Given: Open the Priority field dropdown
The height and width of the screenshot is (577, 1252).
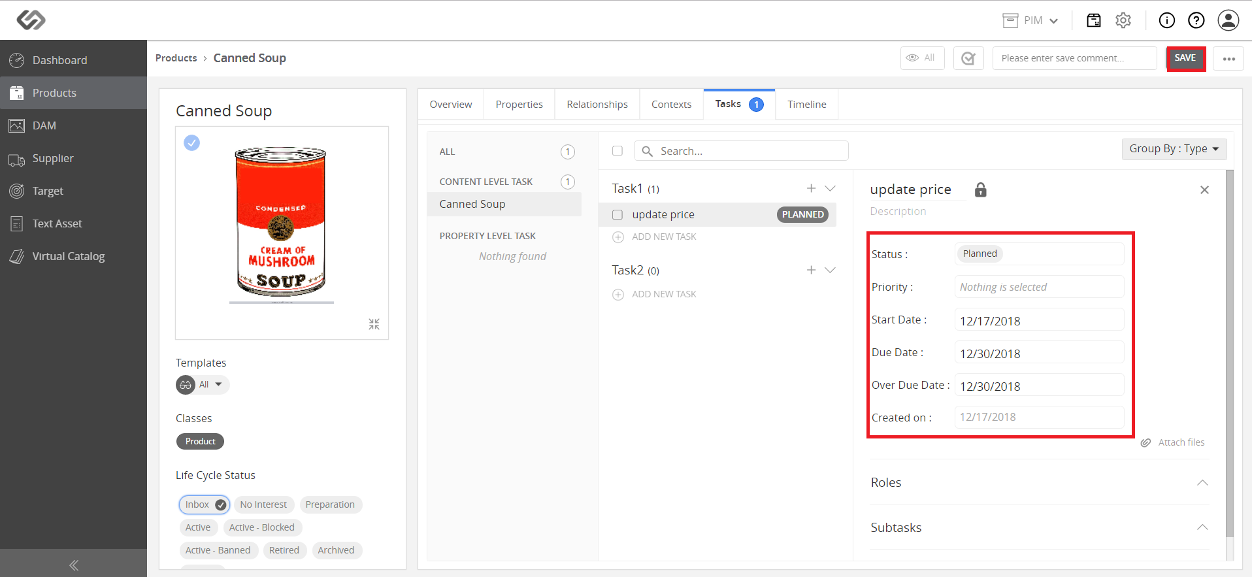Looking at the screenshot, I should coord(1040,287).
